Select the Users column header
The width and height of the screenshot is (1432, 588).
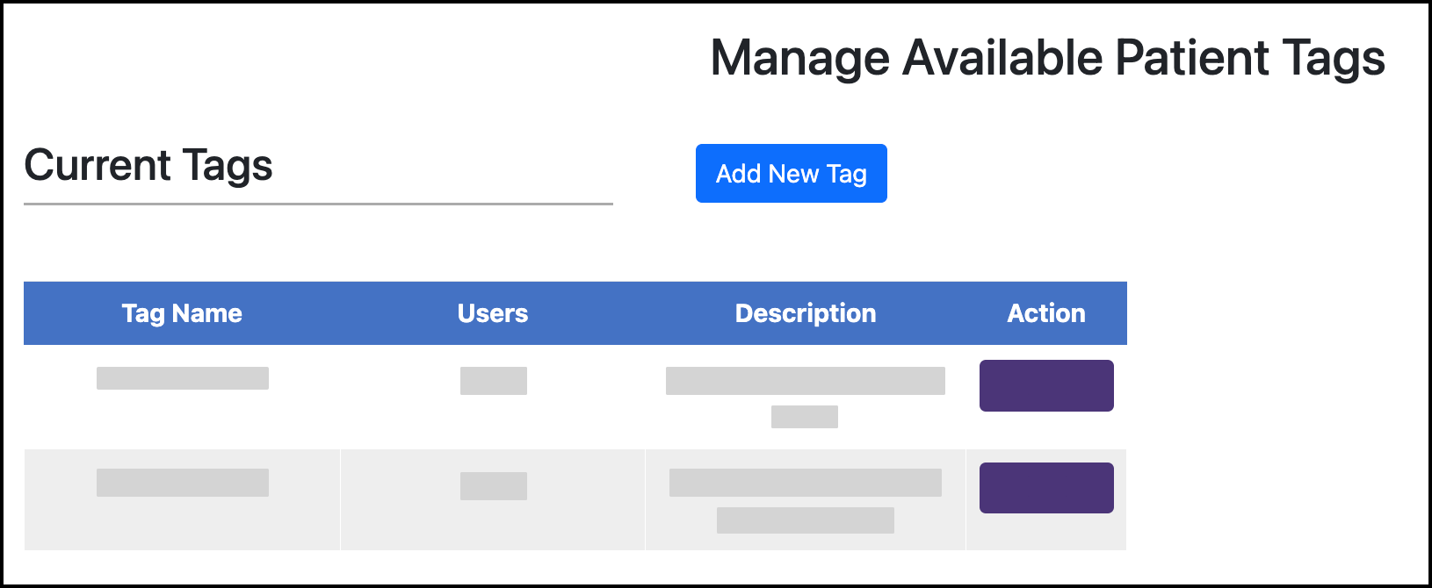(x=492, y=313)
